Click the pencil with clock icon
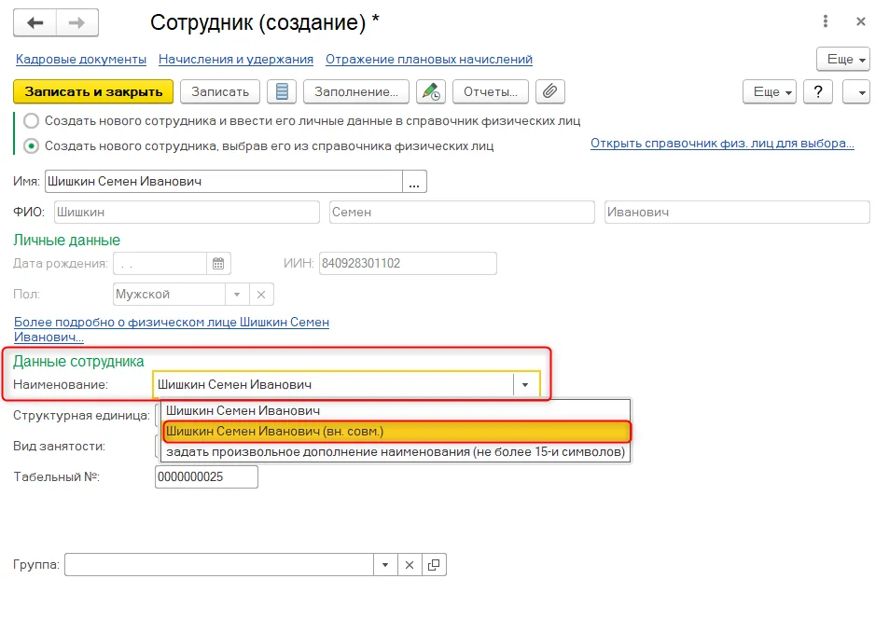 tap(431, 91)
